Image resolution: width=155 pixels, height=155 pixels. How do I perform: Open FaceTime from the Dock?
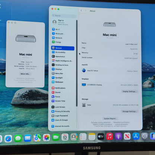point(56,137)
